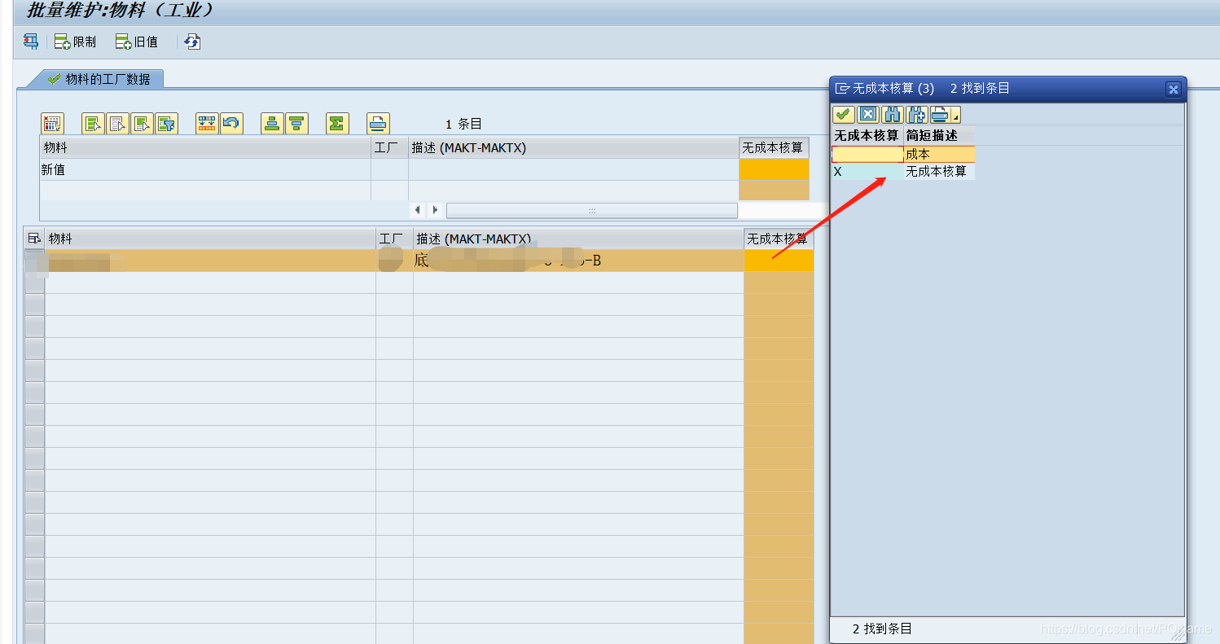
Task: Click the green sigma total icon
Action: pyautogui.click(x=337, y=124)
